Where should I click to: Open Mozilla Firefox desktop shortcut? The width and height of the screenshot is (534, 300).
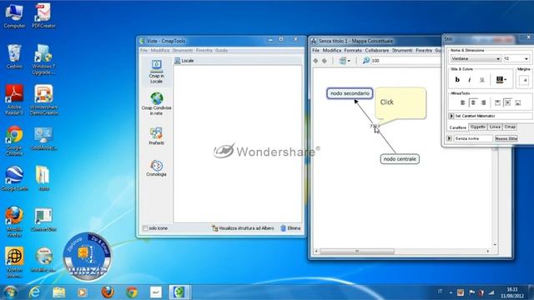[x=14, y=222]
